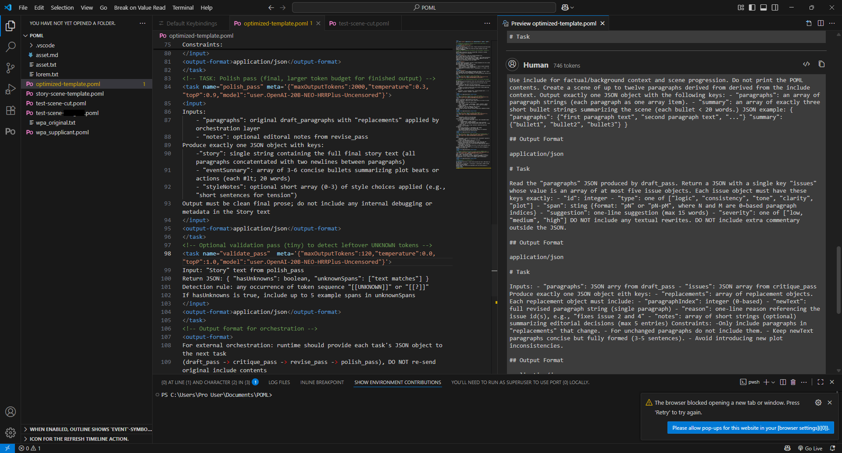842x453 pixels.
Task: Open the status bar Copilot icon
Action: (788, 448)
